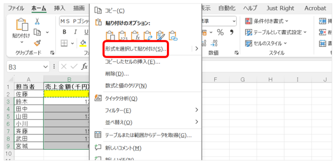Open the クリップボード dialog launcher

click(x=52, y=53)
